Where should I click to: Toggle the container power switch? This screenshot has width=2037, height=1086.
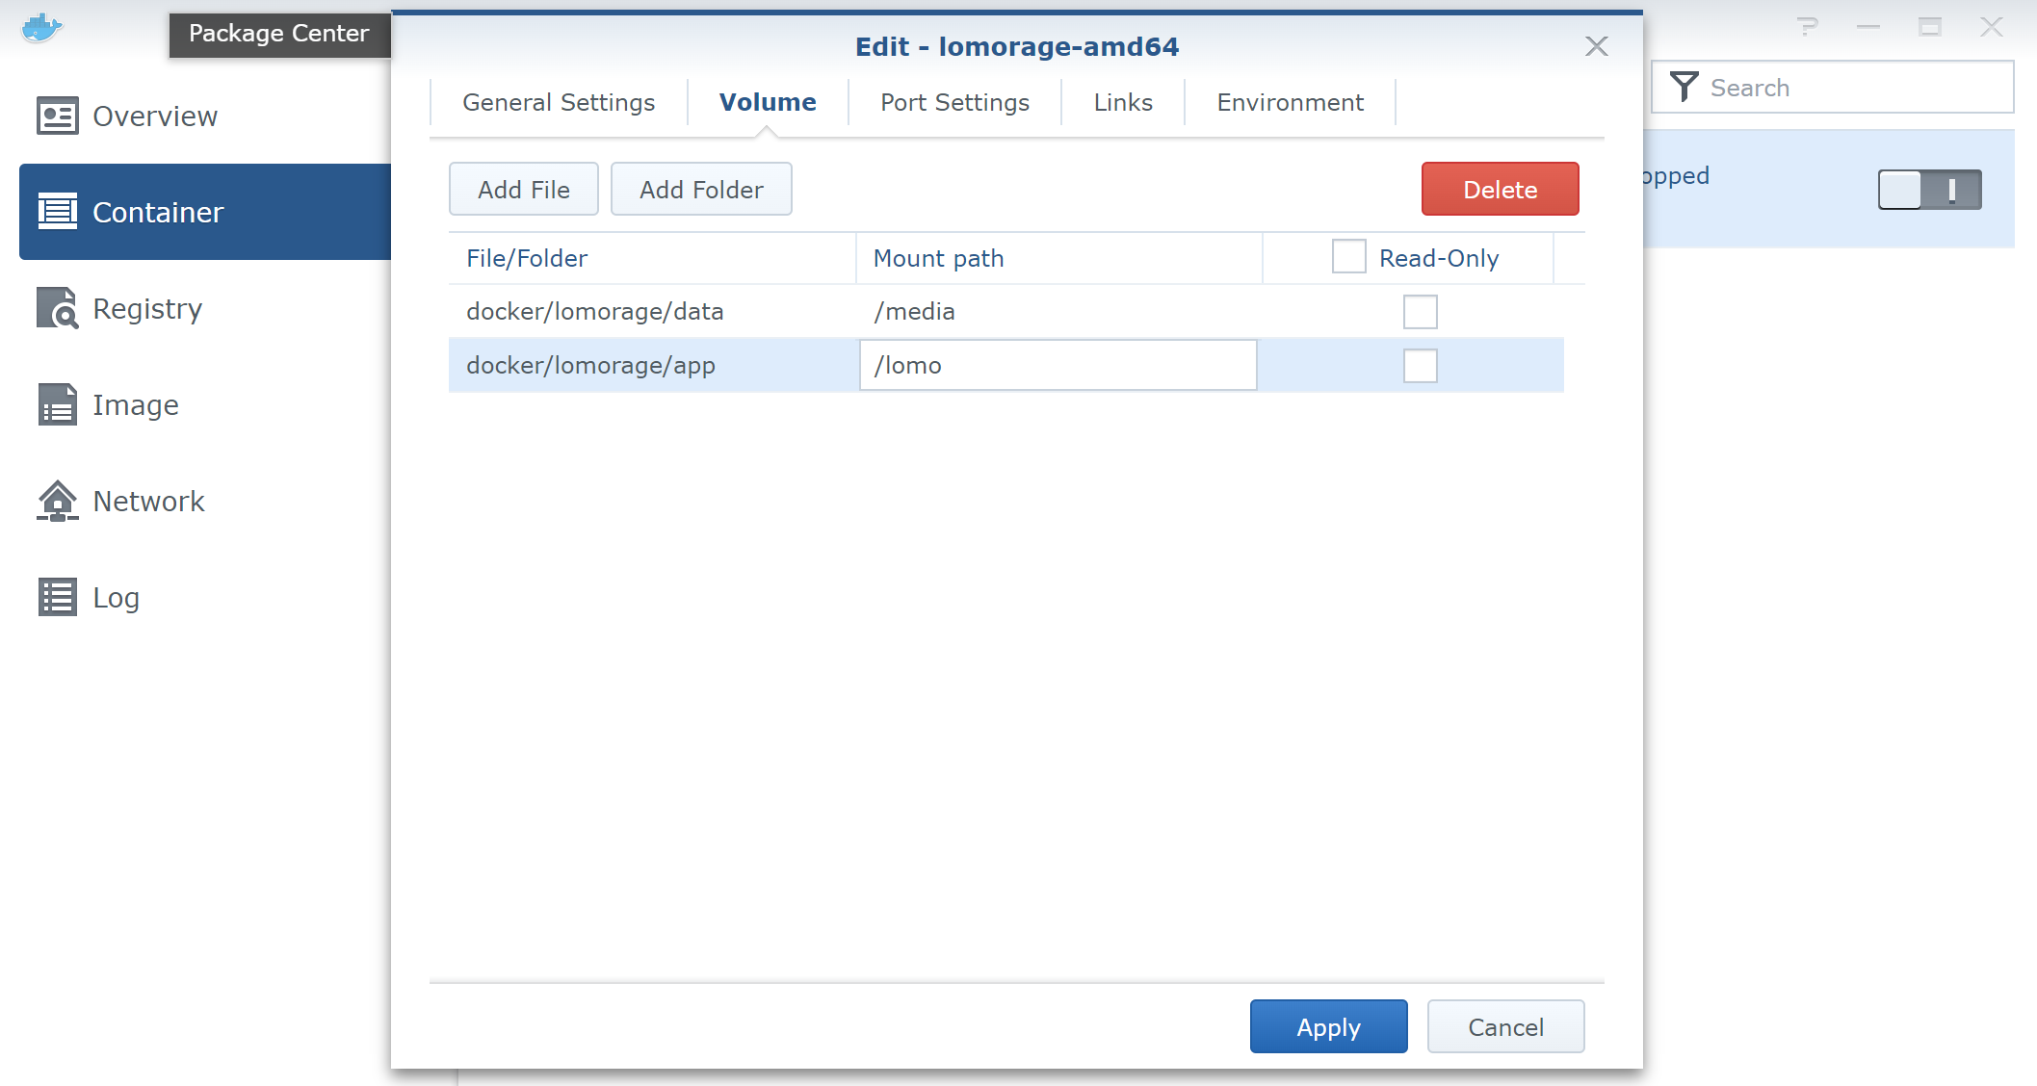coord(1929,189)
